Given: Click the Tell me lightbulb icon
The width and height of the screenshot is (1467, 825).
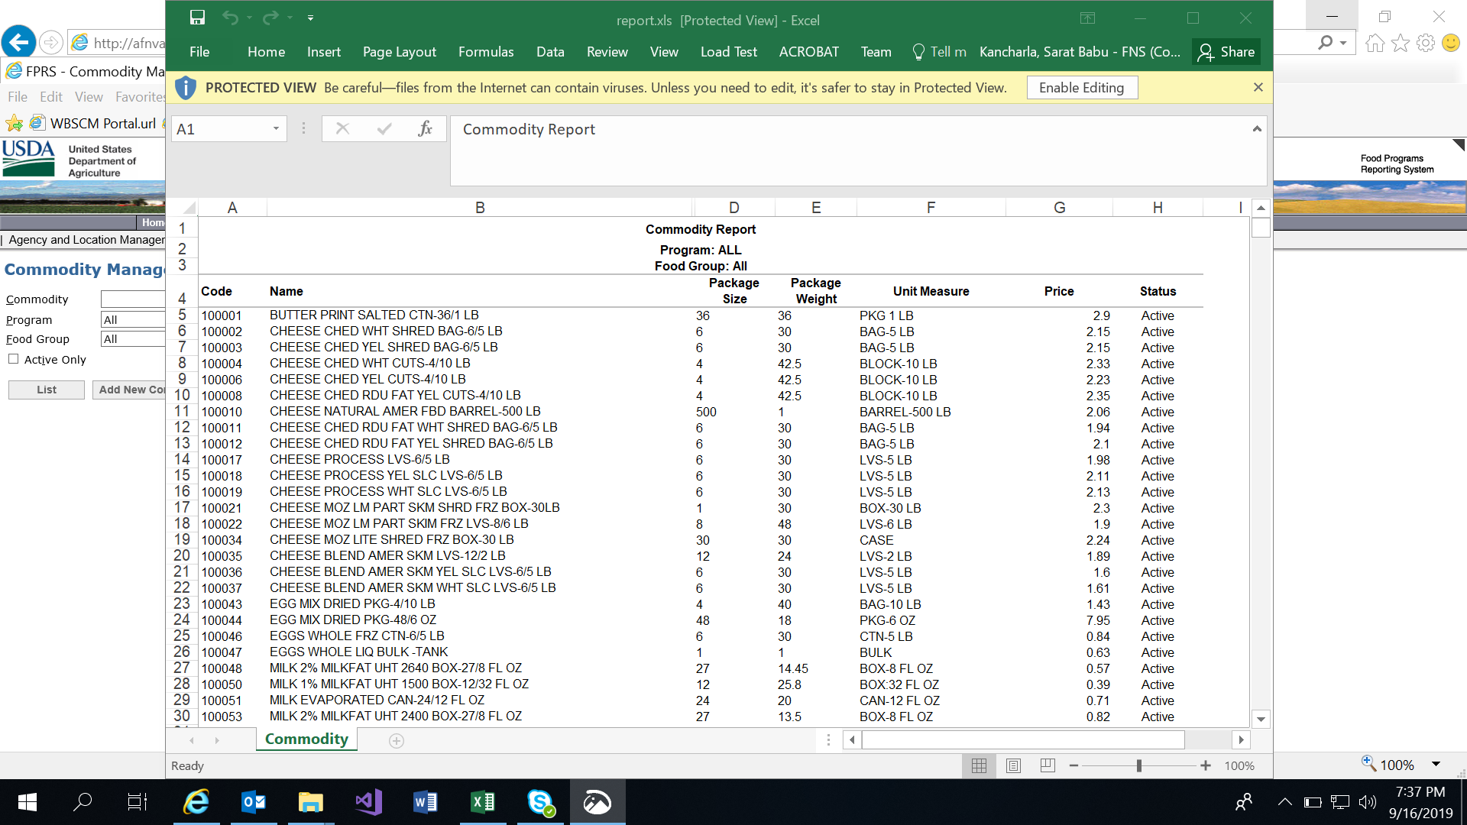Looking at the screenshot, I should (918, 52).
